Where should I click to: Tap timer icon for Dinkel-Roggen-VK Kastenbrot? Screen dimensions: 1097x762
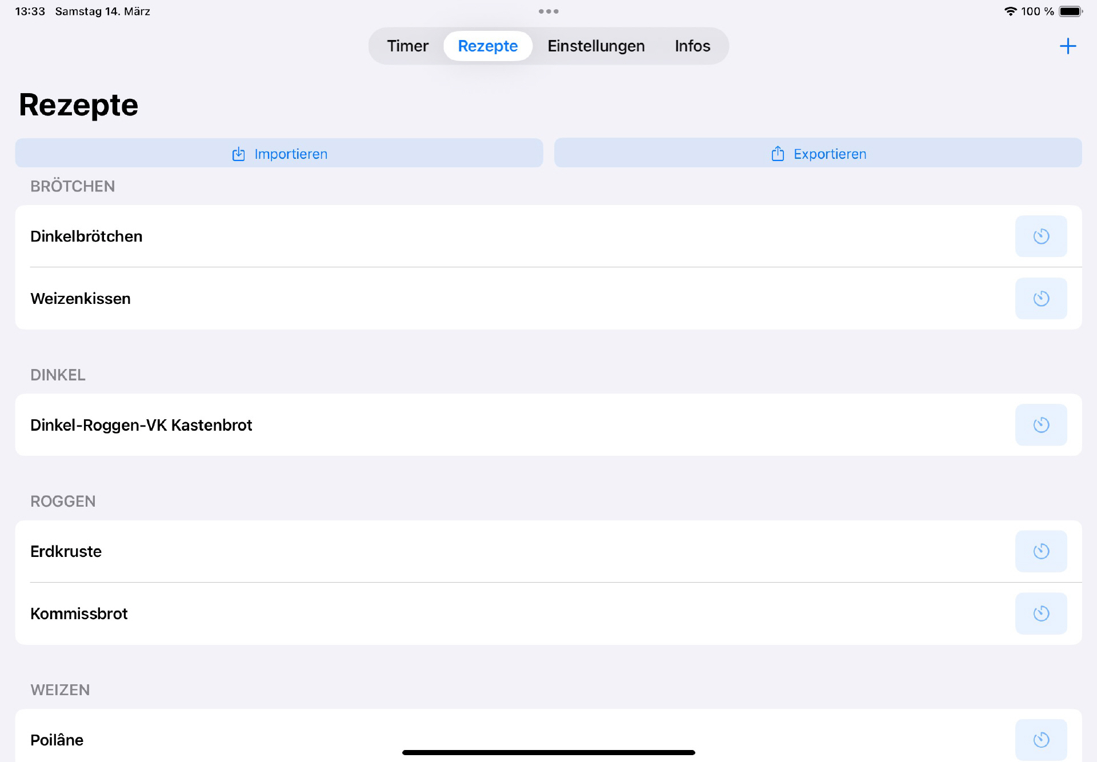tap(1040, 424)
